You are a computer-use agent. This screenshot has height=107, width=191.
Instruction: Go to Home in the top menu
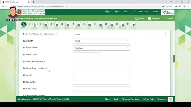click(x=117, y=12)
